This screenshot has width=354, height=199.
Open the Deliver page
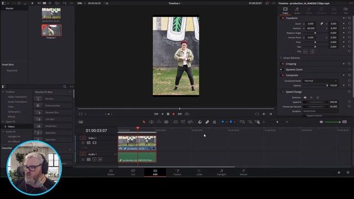click(x=243, y=172)
